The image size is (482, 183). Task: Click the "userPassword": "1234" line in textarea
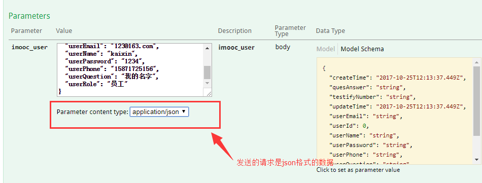tap(105, 61)
